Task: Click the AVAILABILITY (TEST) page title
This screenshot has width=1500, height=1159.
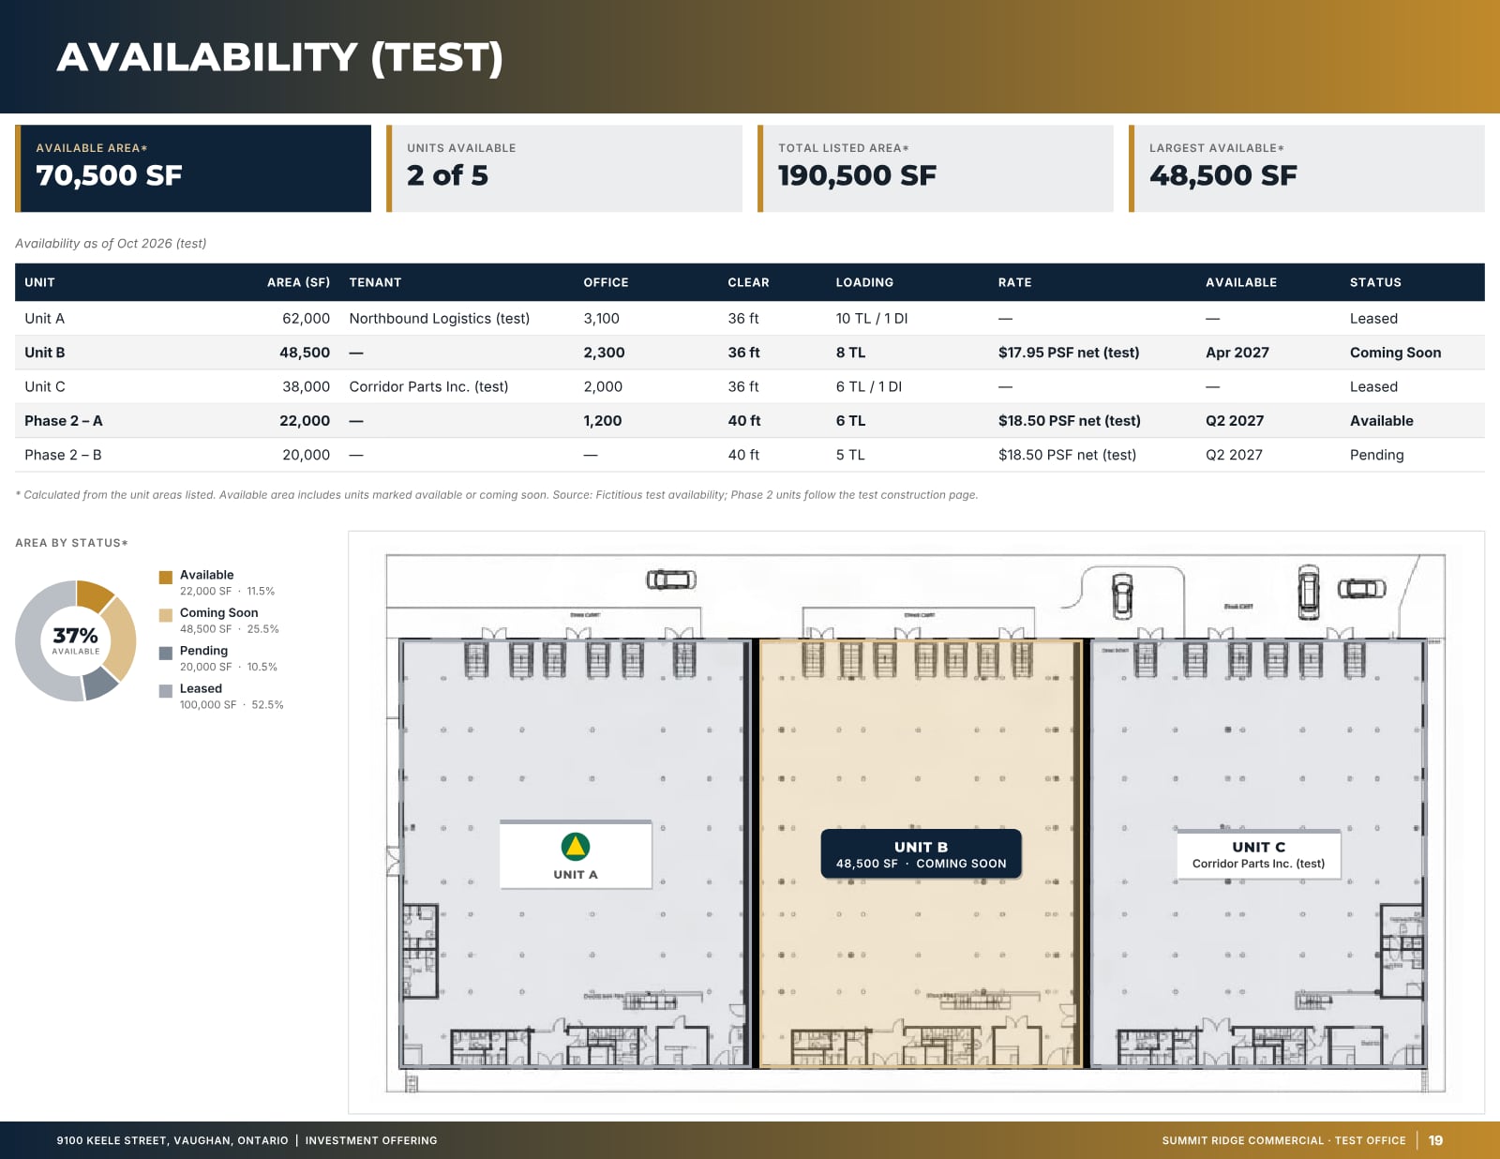Action: [279, 57]
